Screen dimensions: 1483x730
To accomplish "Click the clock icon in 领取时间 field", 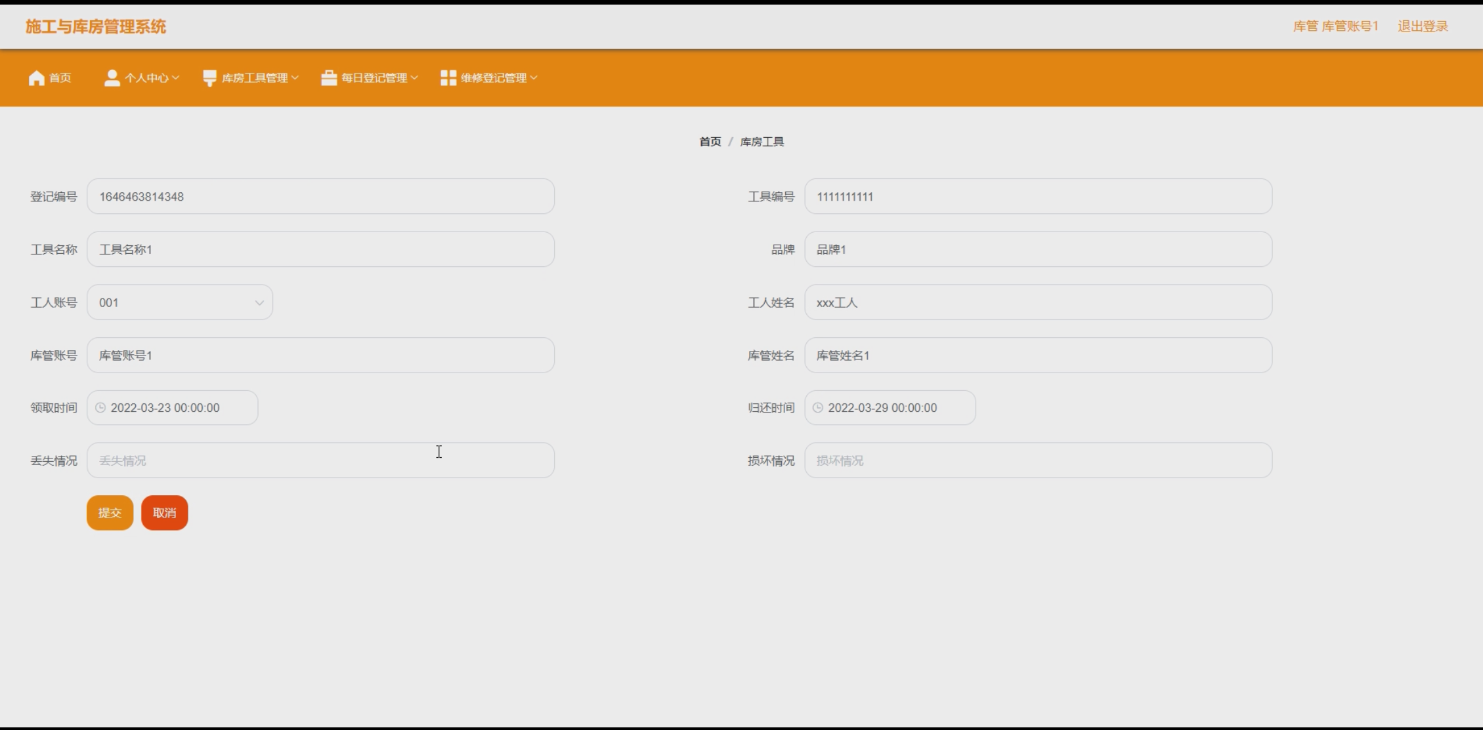I will pos(100,408).
